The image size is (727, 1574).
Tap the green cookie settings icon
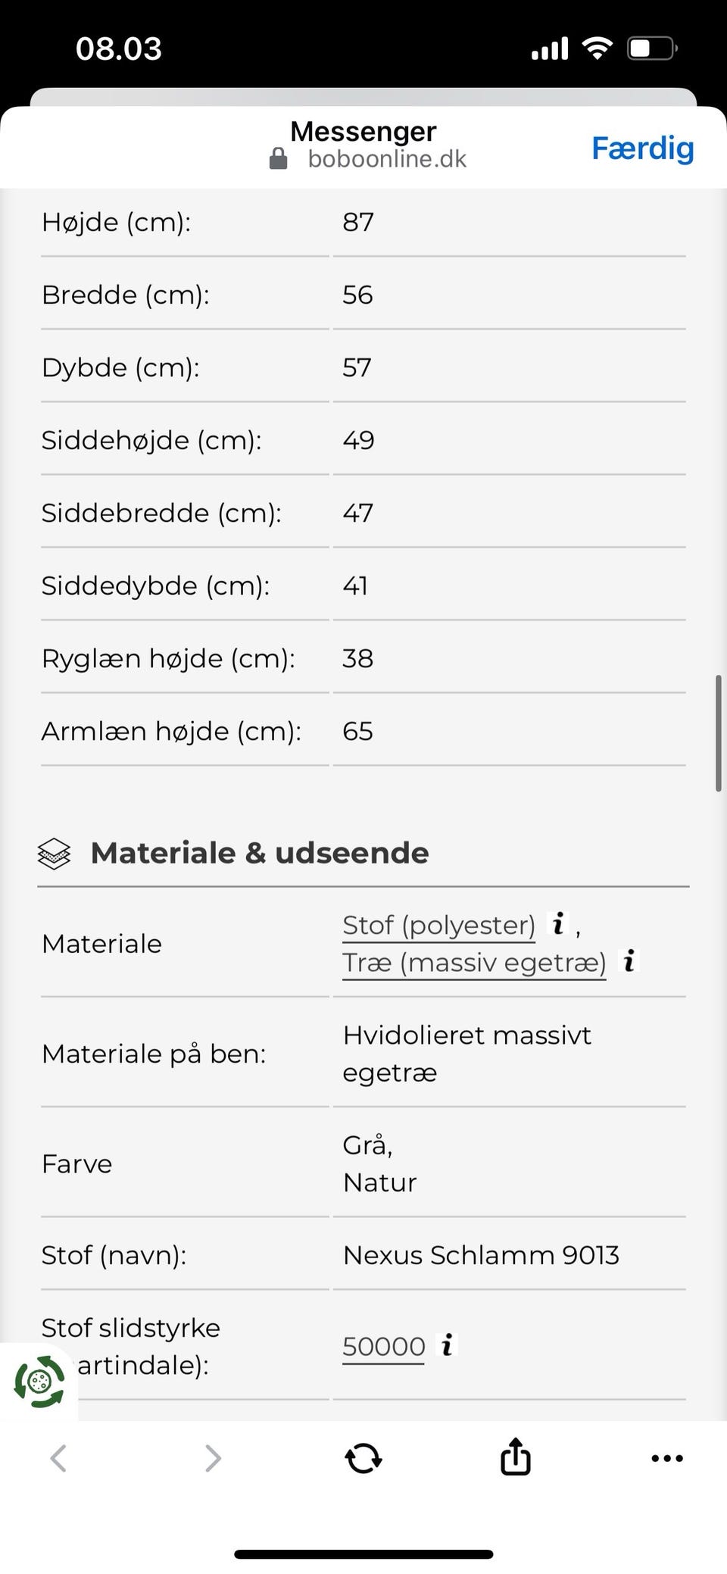(39, 1382)
